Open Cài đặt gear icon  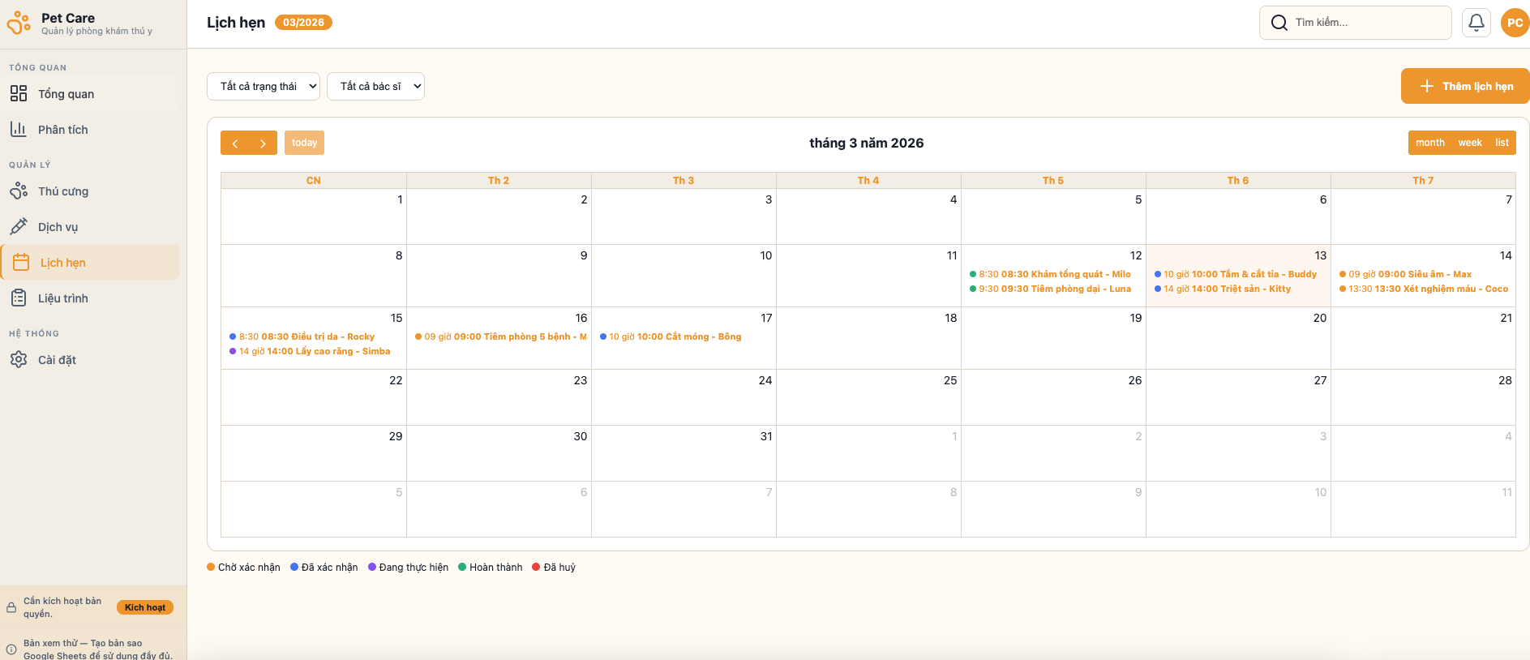pyautogui.click(x=19, y=360)
